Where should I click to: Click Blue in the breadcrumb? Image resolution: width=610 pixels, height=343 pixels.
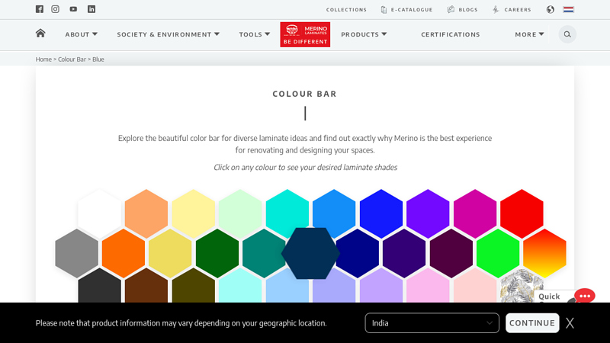(x=98, y=59)
